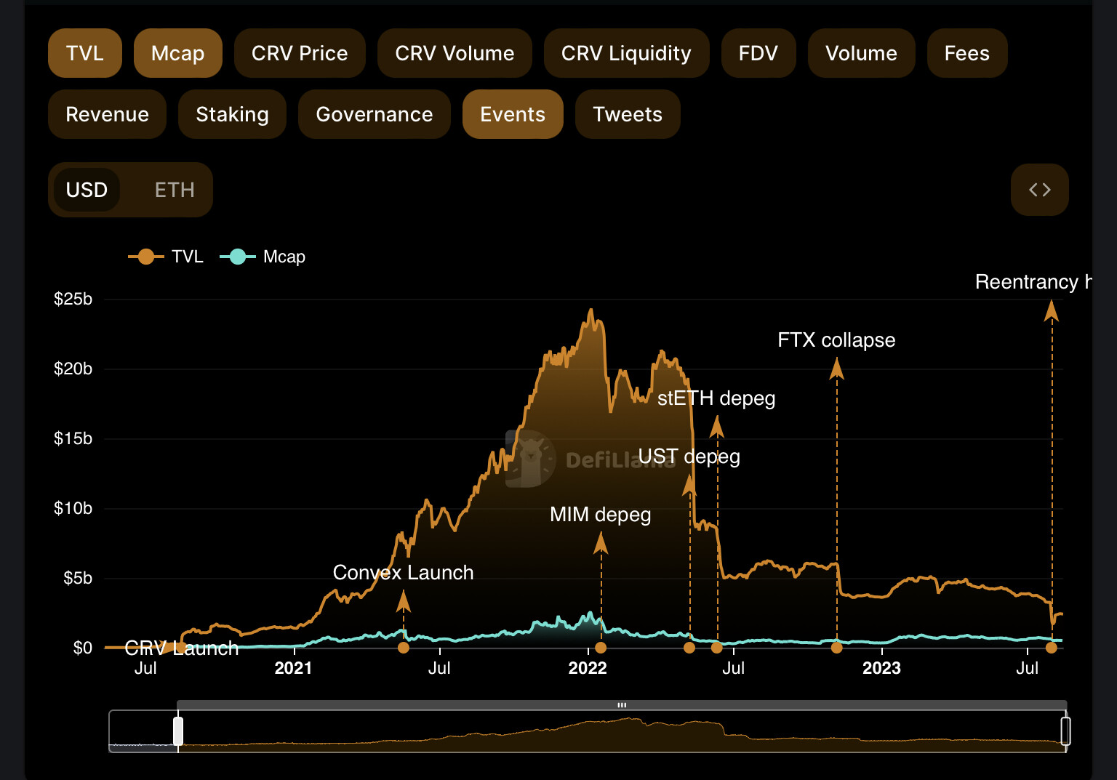1117x780 pixels.
Task: Click the Convex Launch event dot
Action: pyautogui.click(x=404, y=648)
